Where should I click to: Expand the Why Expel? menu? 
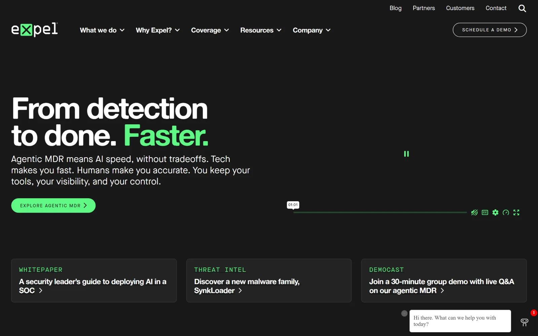(158, 30)
